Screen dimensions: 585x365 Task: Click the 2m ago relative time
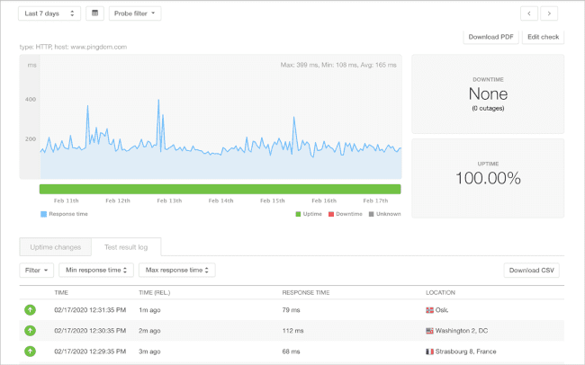(149, 331)
